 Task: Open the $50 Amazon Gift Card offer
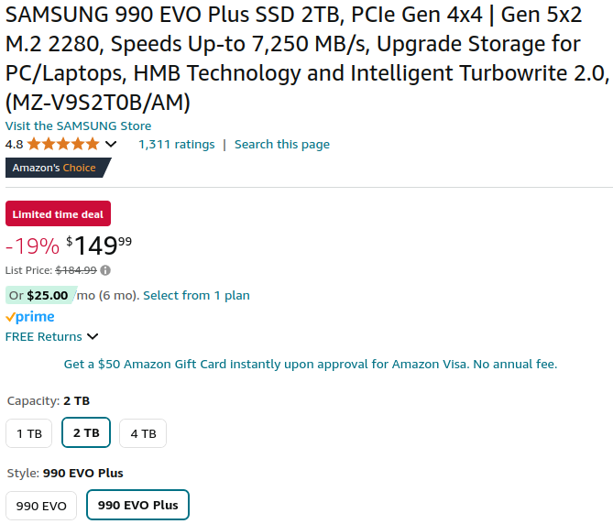point(311,364)
